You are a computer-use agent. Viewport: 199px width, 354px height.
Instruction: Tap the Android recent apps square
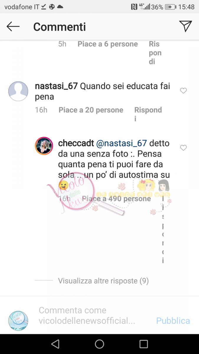coord(144,344)
